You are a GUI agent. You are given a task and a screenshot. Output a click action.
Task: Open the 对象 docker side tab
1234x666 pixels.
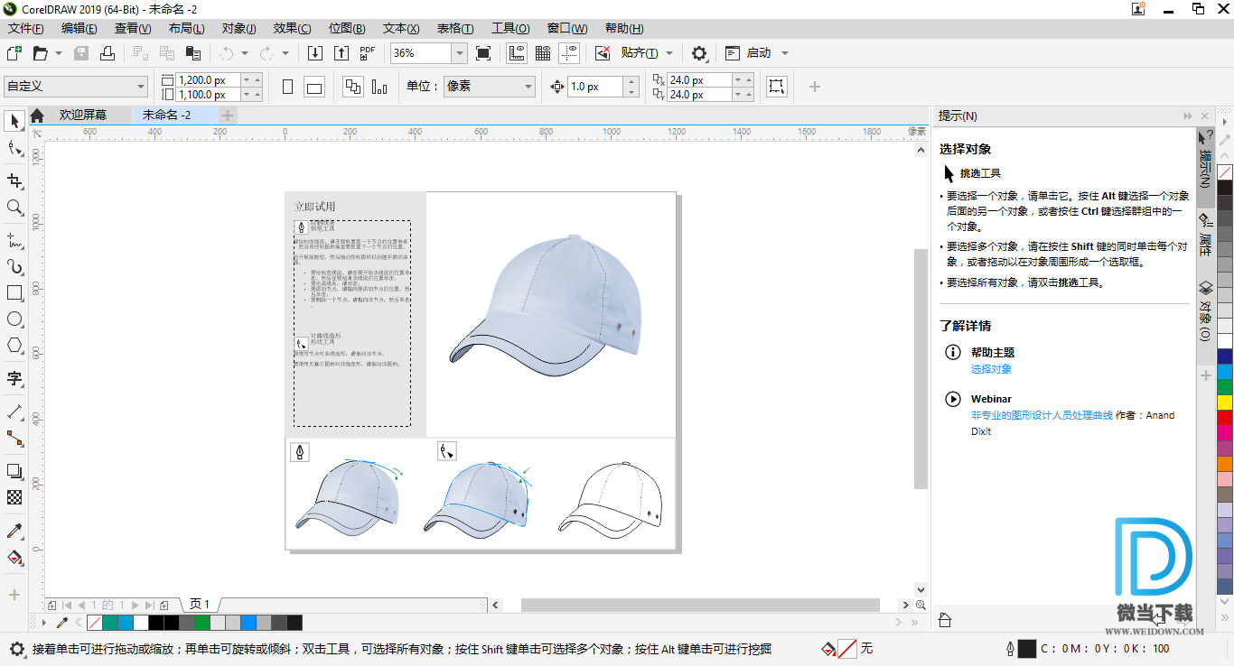(x=1204, y=311)
